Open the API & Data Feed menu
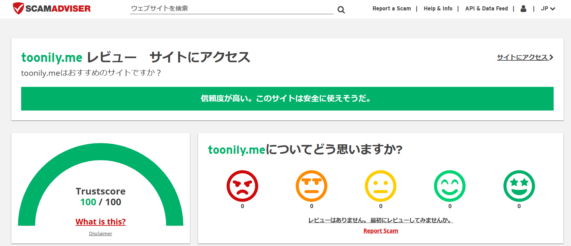The height and width of the screenshot is (246, 571). click(x=486, y=9)
